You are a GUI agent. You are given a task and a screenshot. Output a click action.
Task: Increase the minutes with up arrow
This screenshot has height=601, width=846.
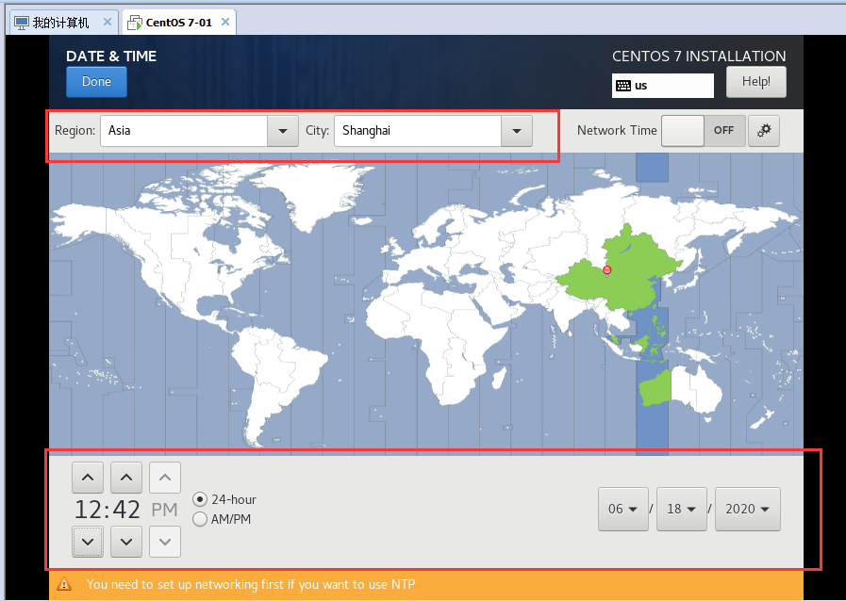(x=126, y=478)
